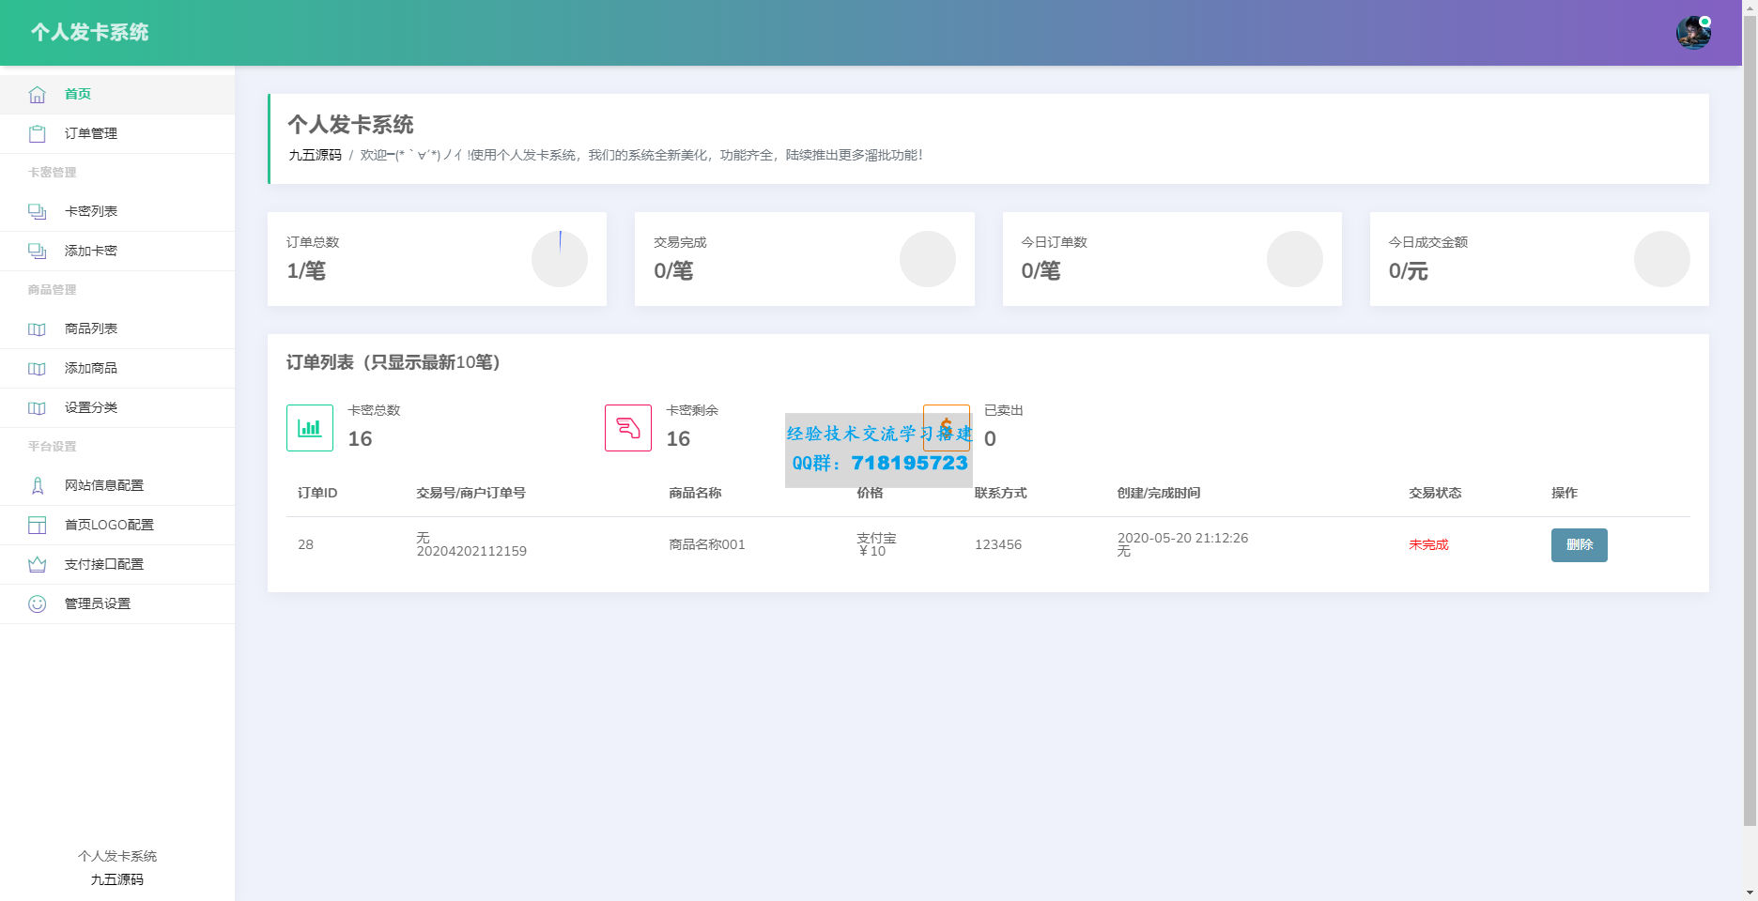
Task: Open the user avatar in the top right corner
Action: click(1694, 31)
